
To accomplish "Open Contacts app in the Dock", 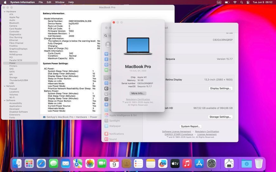I will coord(126,163).
